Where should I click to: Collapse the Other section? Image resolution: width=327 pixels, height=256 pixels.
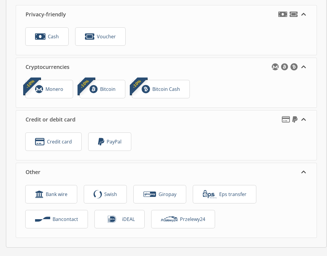click(x=304, y=172)
